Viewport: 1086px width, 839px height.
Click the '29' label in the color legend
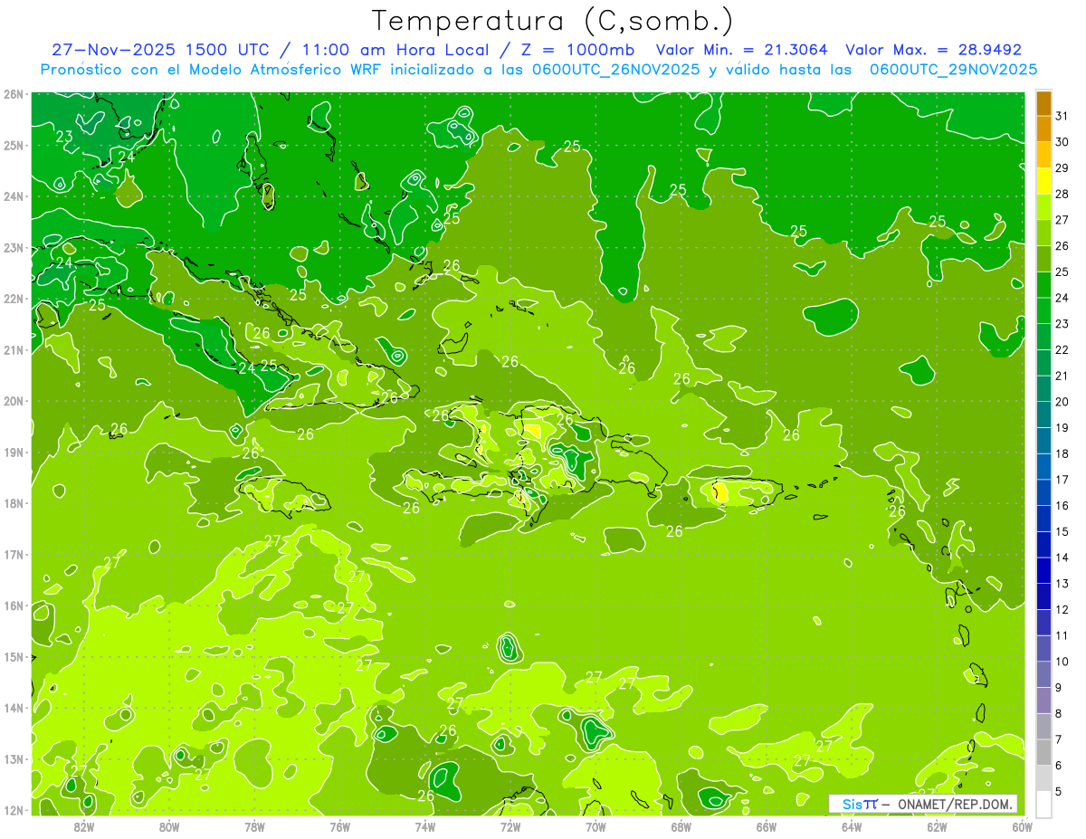click(x=1062, y=167)
